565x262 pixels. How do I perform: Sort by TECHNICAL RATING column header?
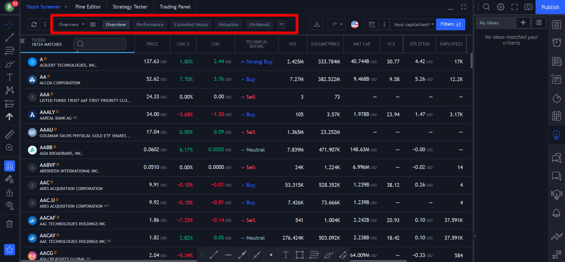coord(257,44)
